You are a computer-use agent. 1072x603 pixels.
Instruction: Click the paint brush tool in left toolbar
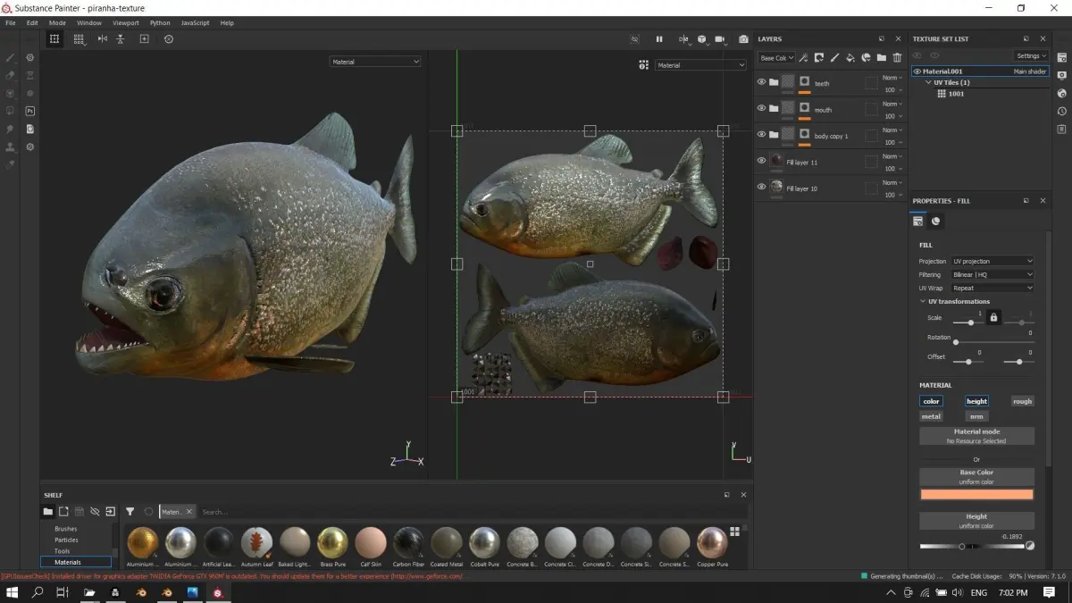11,57
